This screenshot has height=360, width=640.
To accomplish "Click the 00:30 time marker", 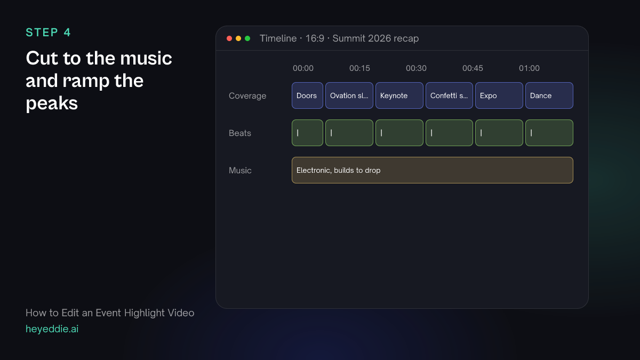I will pos(416,68).
